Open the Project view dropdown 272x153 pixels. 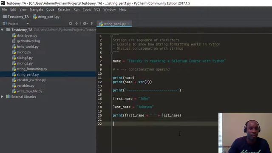pos(28,24)
